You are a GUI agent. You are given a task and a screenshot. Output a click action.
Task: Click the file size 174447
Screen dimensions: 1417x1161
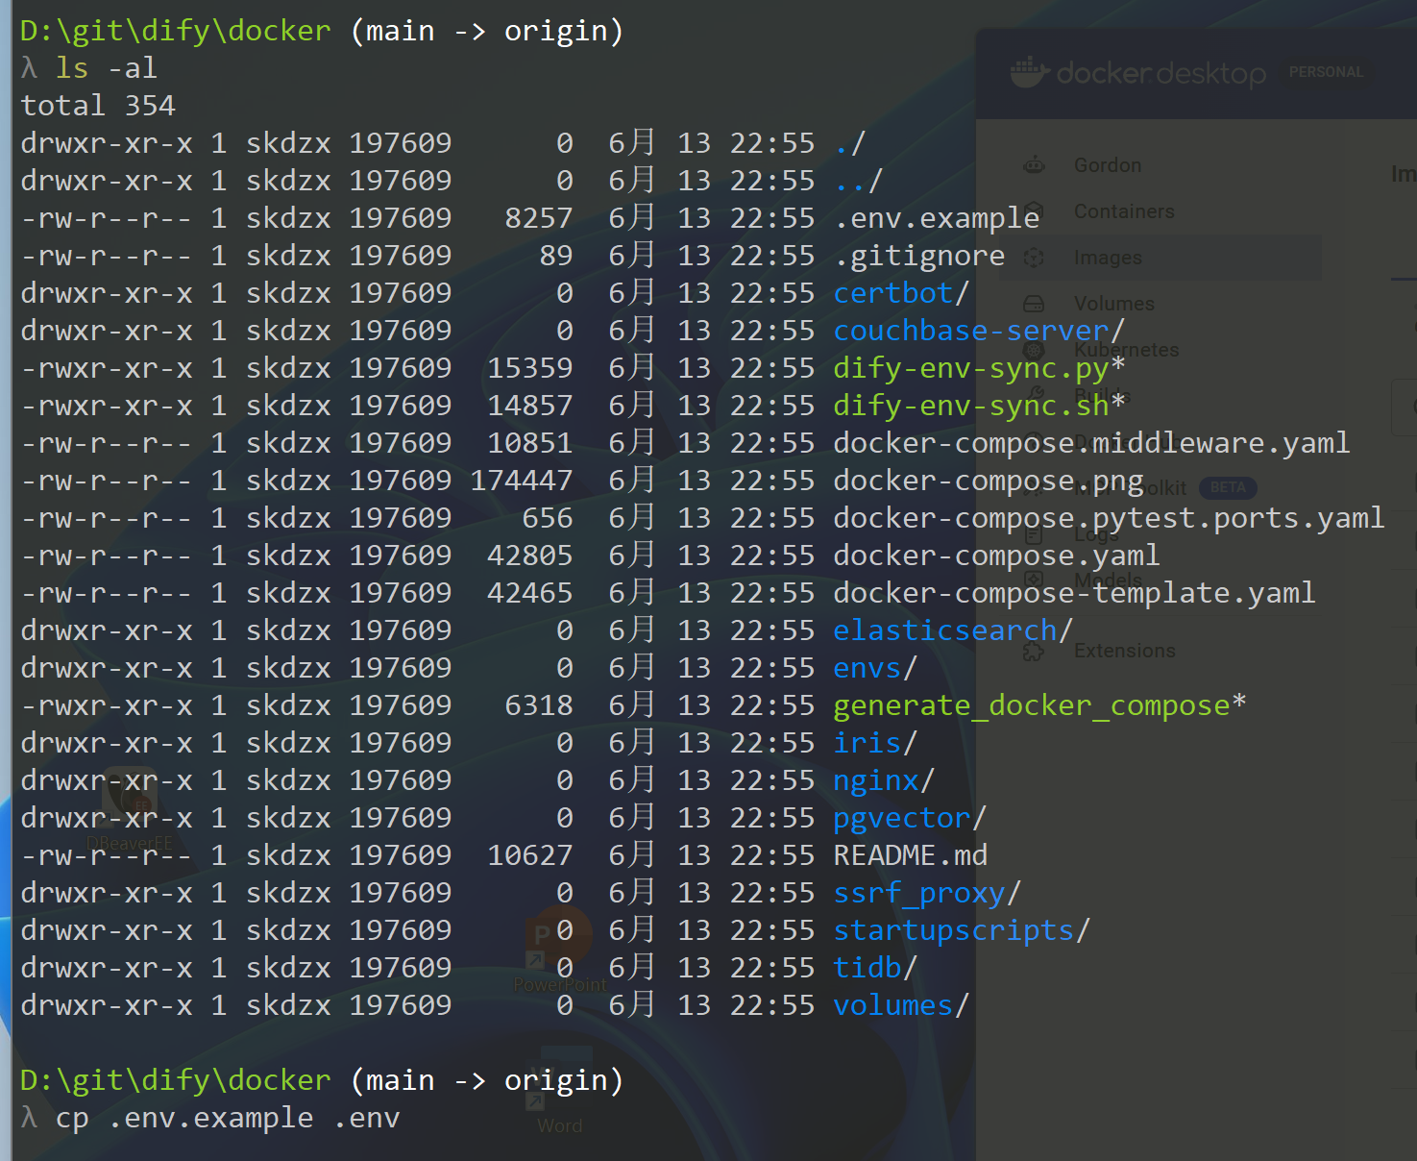[x=522, y=481]
